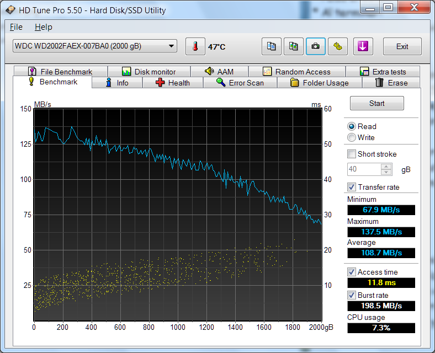This screenshot has width=435, height=353.
Task: Open the File Benchmark tab
Action: pyautogui.click(x=61, y=72)
